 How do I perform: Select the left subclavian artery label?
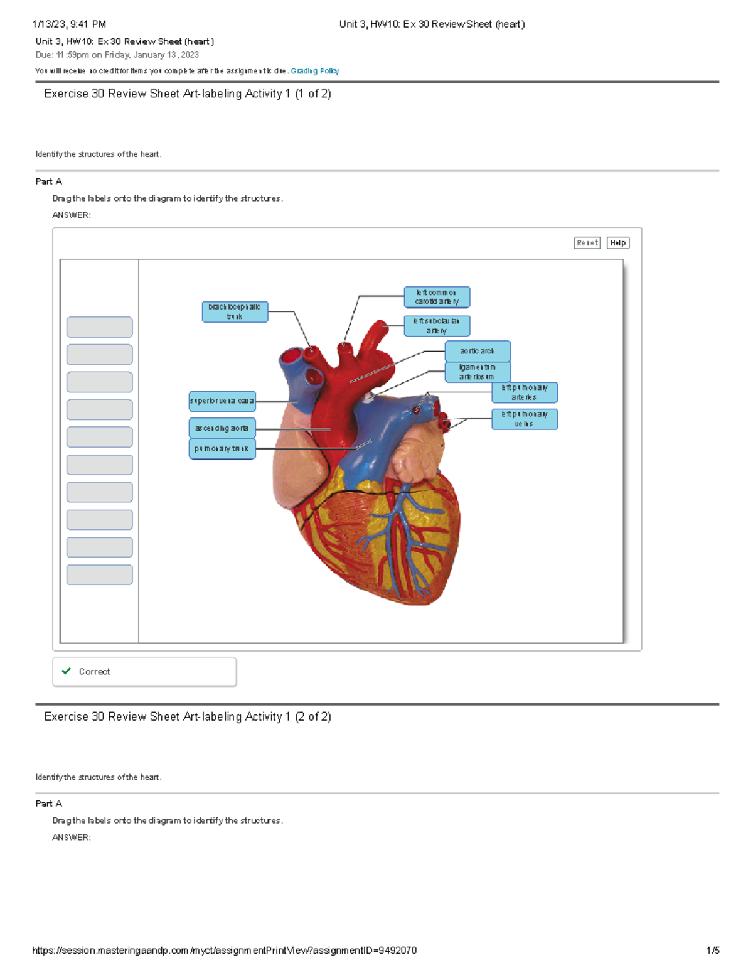437,326
